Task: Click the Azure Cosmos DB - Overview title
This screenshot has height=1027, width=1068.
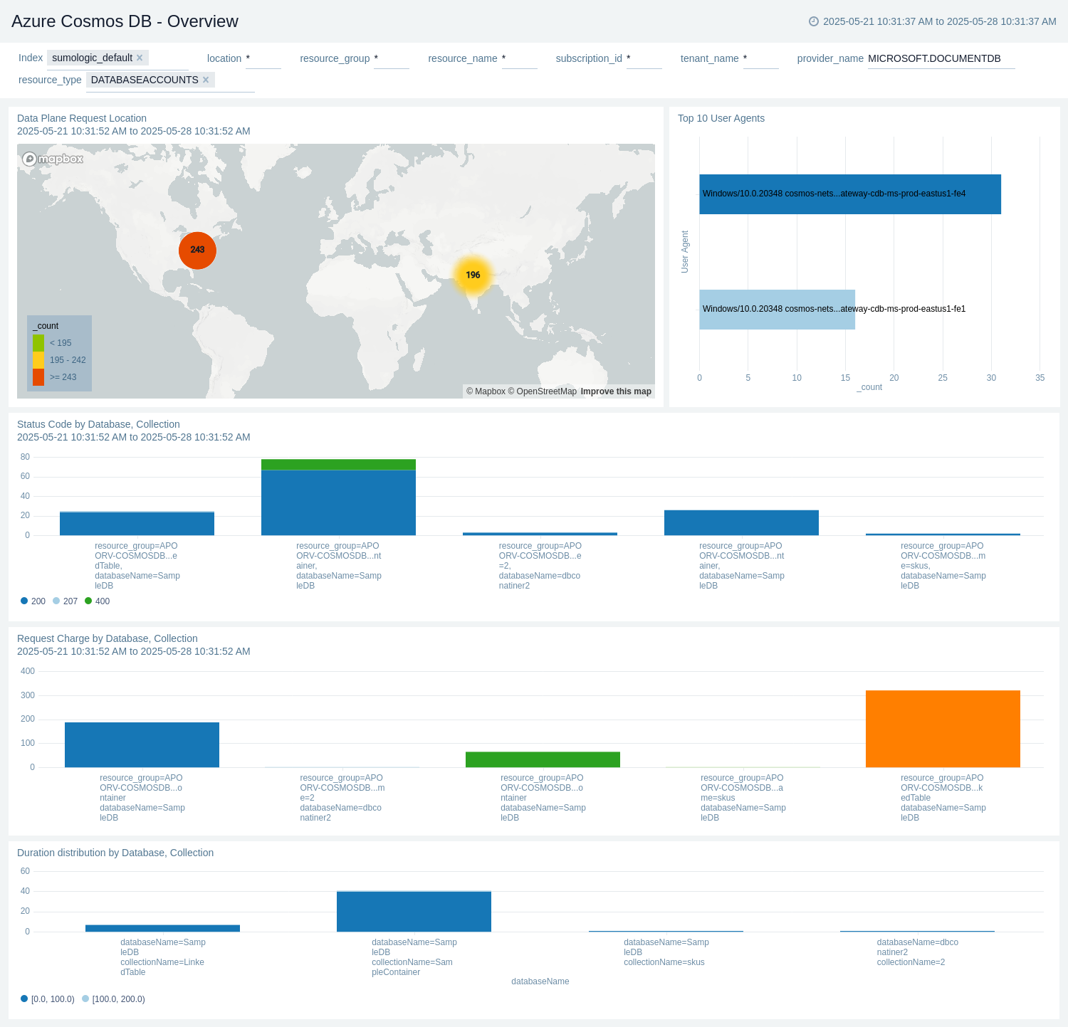Action: (x=125, y=21)
